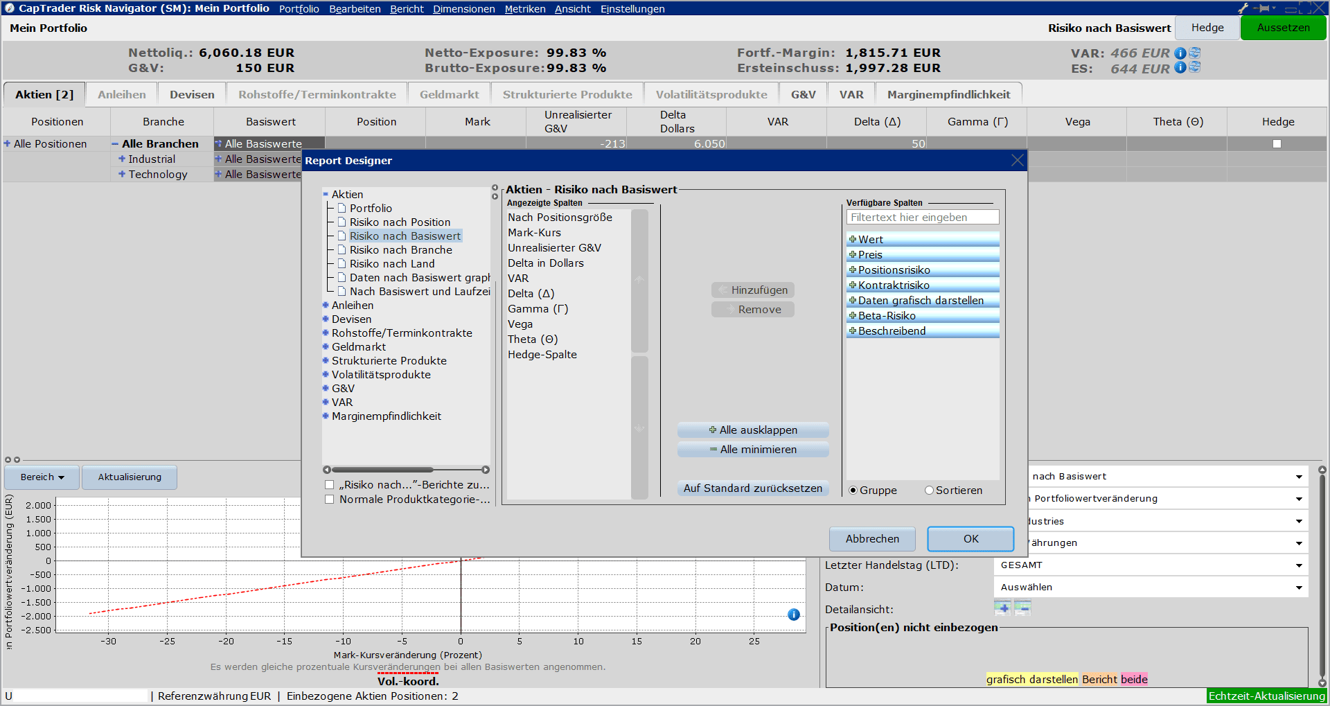Image resolution: width=1330 pixels, height=706 pixels.
Task: Click the document icon beside Portfolio report
Action: pyautogui.click(x=342, y=208)
